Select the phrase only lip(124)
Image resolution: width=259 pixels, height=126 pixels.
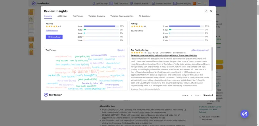[62, 61]
